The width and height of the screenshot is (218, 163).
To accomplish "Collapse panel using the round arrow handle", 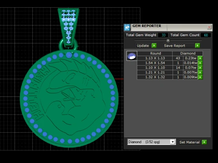I will pos(168,40).
